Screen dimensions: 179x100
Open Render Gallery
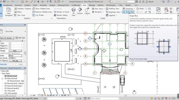click(61, 15)
